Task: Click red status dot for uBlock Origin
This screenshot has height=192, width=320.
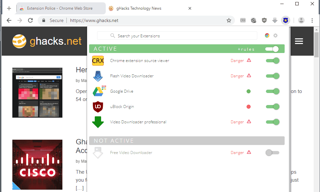Action: click(x=249, y=107)
